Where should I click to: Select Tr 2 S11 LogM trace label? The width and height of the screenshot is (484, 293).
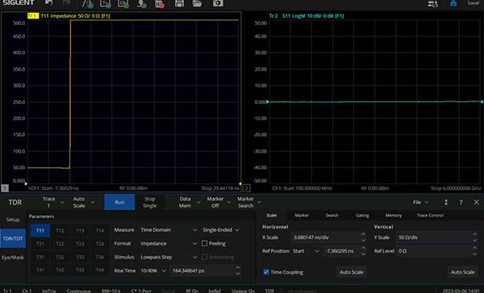[307, 16]
